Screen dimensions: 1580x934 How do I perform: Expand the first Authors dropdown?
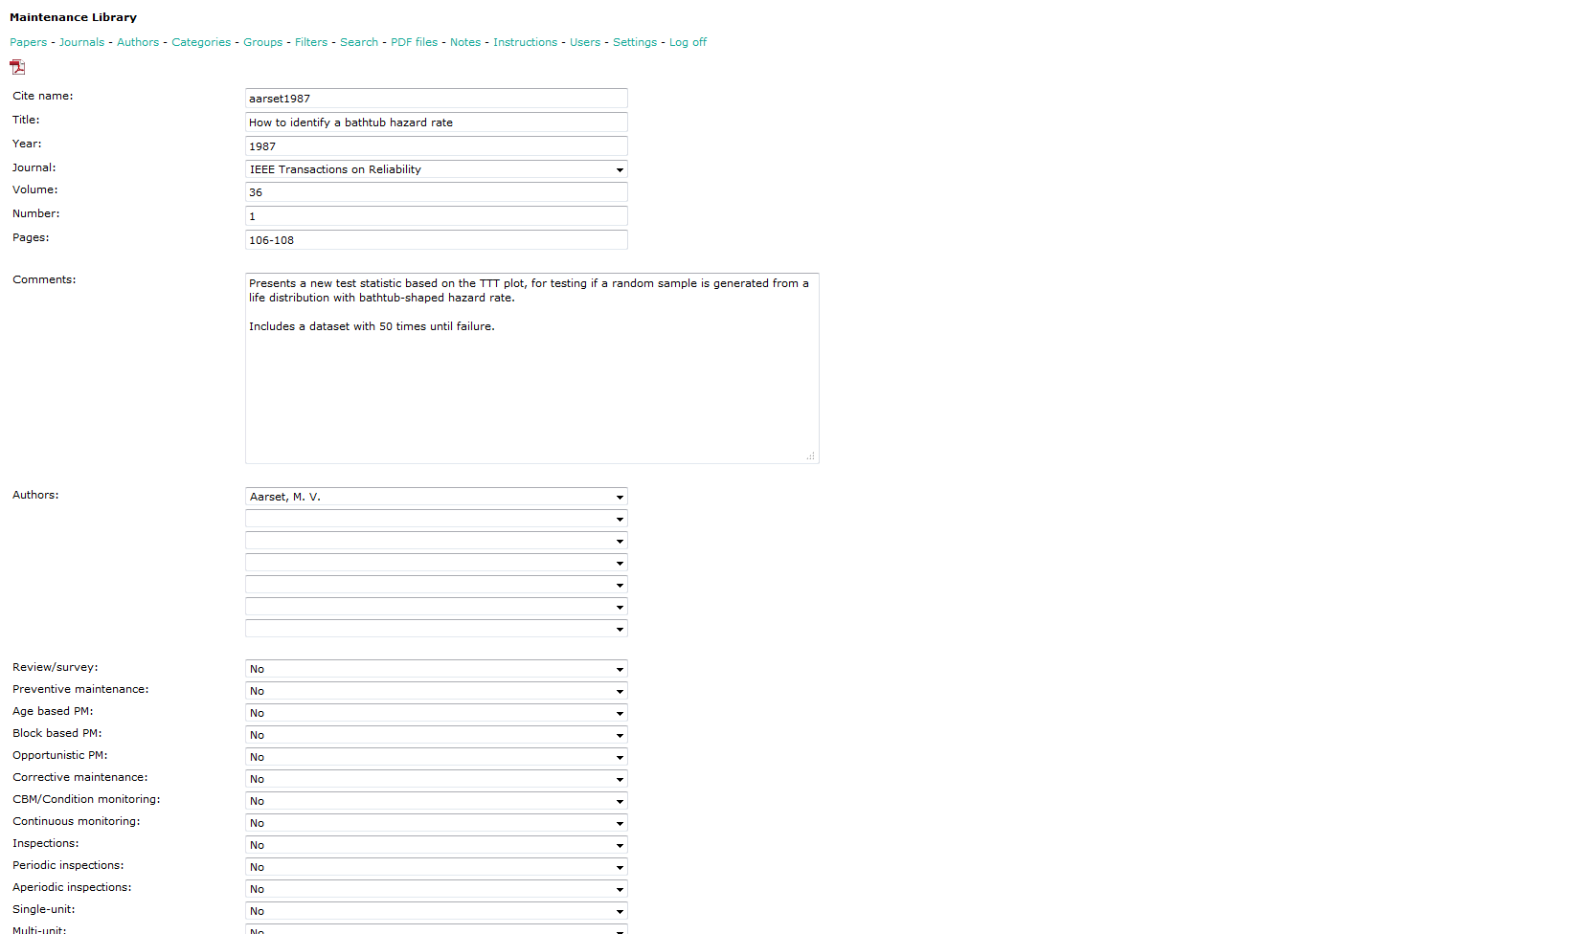click(436, 497)
